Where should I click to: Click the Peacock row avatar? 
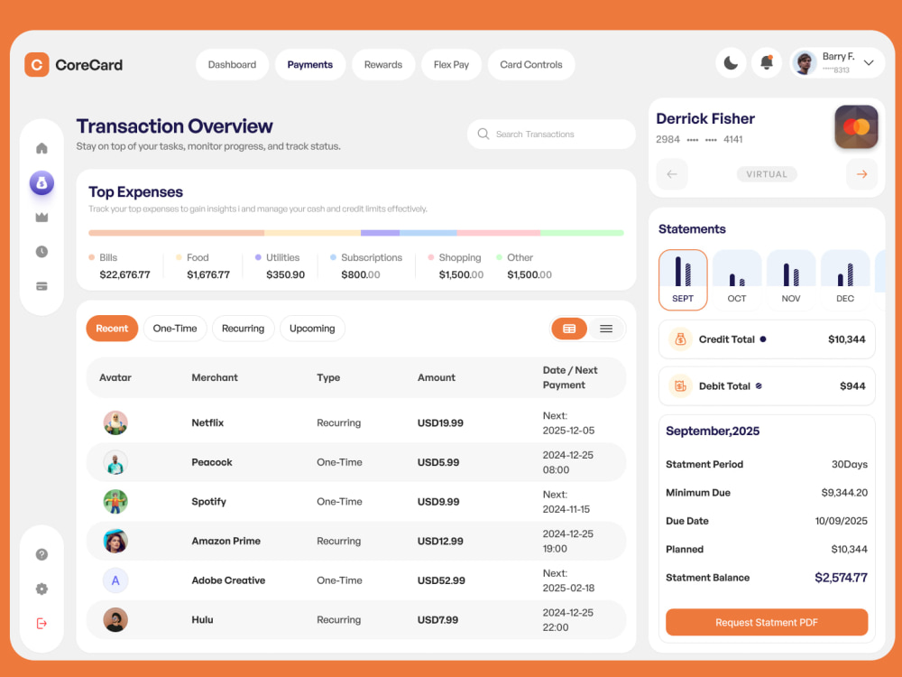[115, 462]
